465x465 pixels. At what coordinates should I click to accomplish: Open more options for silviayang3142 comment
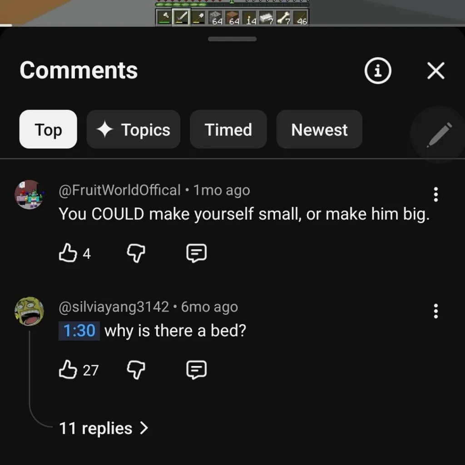coord(435,311)
